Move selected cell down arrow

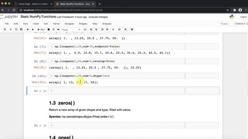pyautogui.click(x=33, y=29)
